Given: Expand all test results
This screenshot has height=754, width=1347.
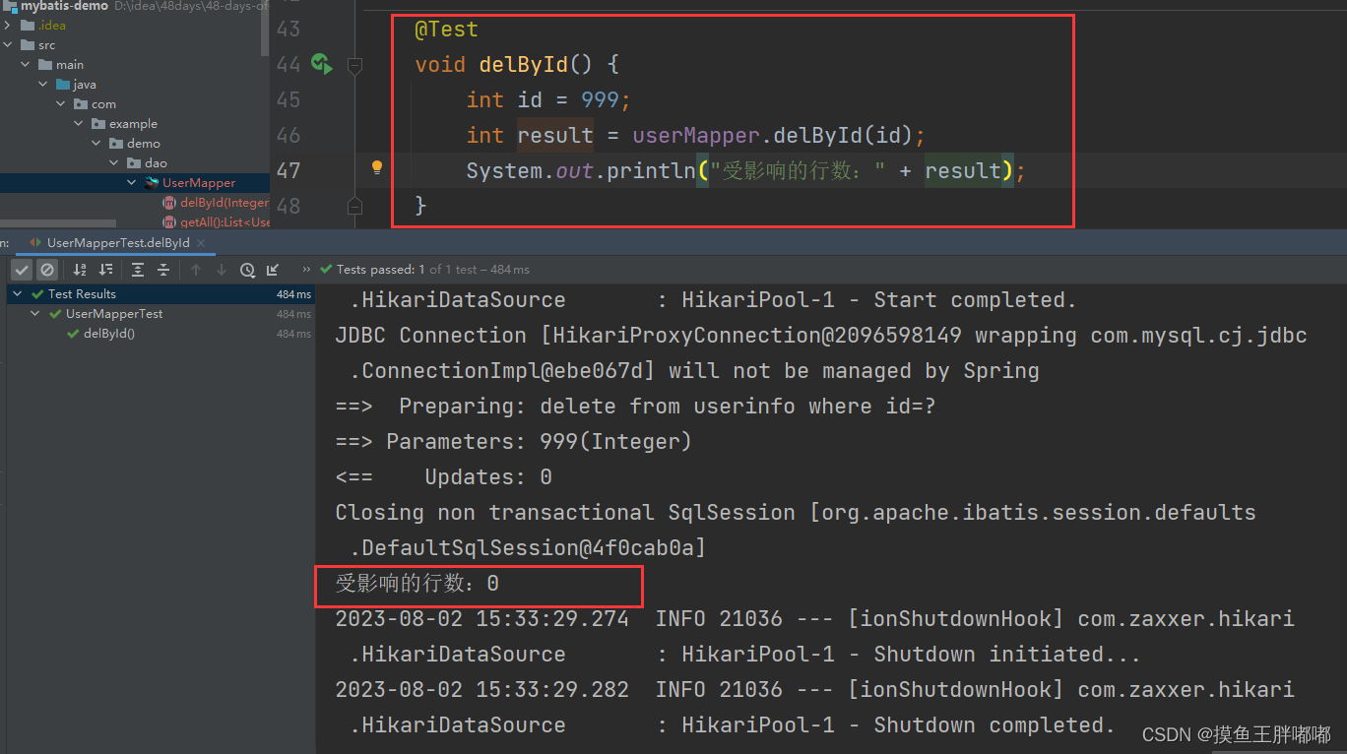Looking at the screenshot, I should pos(138,270).
